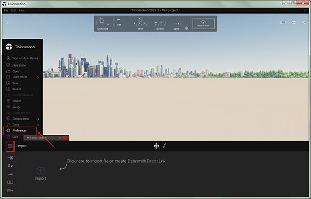This screenshot has height=199, width=311.
Task: Open the hamburger main menu button
Action: tap(10, 146)
